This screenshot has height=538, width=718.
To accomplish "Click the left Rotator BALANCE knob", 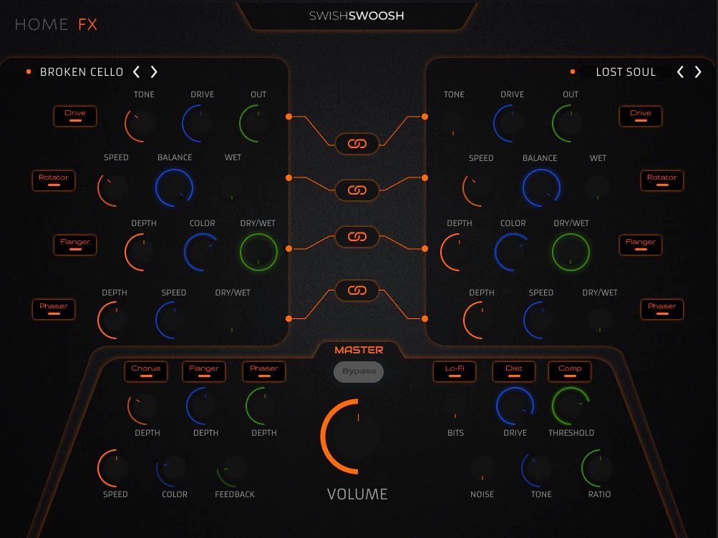I will click(175, 188).
